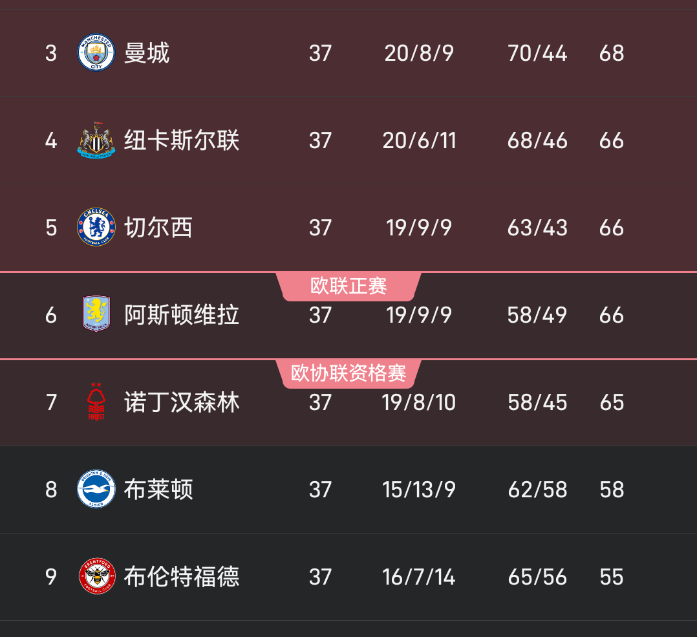This screenshot has width=697, height=637.
Task: Click the Chelsea club crest
Action: click(x=96, y=228)
